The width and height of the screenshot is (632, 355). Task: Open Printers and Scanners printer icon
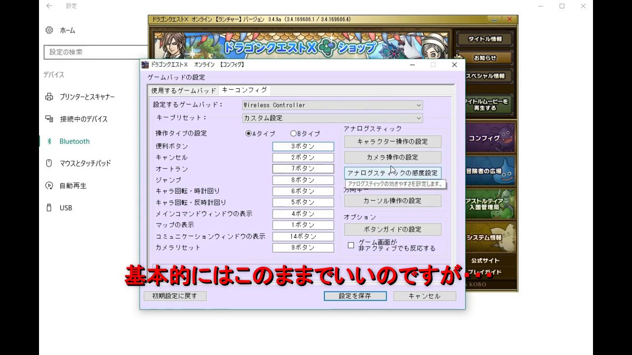[x=49, y=97]
